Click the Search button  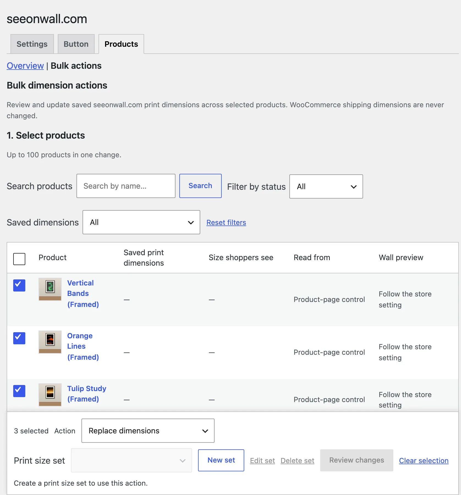click(x=201, y=186)
